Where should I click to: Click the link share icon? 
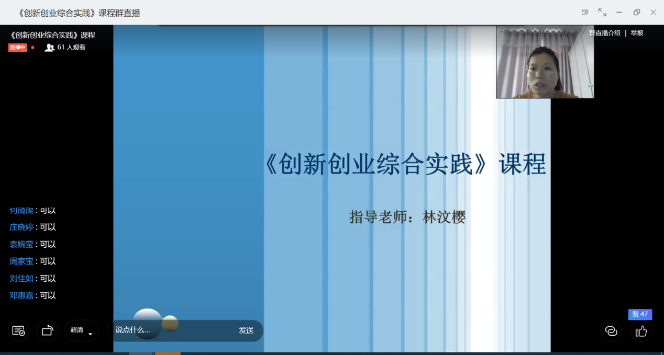tap(611, 331)
